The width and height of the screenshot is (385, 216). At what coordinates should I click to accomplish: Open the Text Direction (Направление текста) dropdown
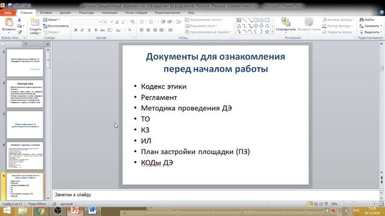tap(205, 20)
